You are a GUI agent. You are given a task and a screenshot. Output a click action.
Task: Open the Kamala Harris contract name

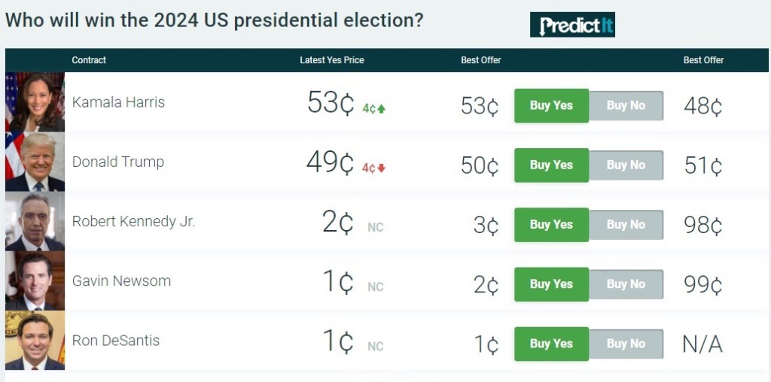pyautogui.click(x=118, y=102)
